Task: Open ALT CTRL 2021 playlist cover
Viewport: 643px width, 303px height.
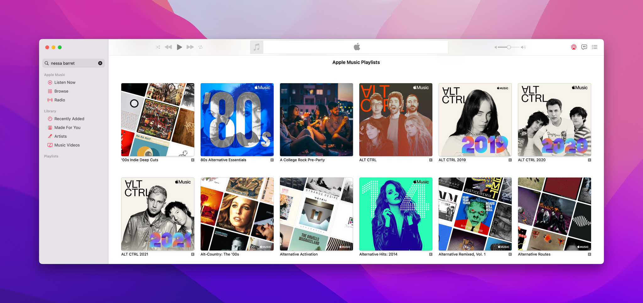Action: click(158, 214)
